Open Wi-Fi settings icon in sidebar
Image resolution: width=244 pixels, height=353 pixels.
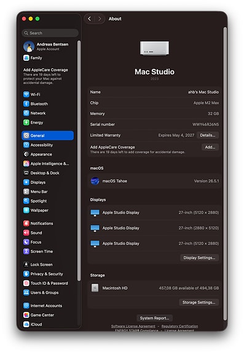pyautogui.click(x=26, y=95)
